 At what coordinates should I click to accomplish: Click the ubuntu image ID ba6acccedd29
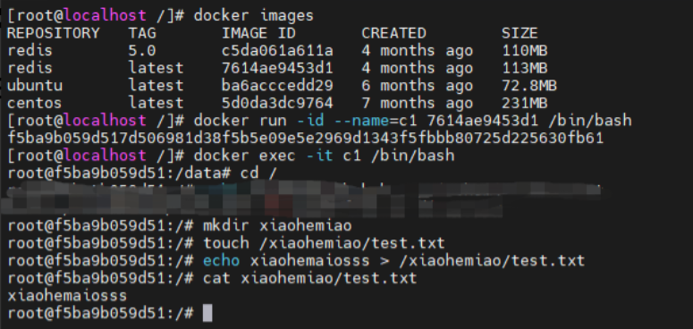pyautogui.click(x=277, y=85)
